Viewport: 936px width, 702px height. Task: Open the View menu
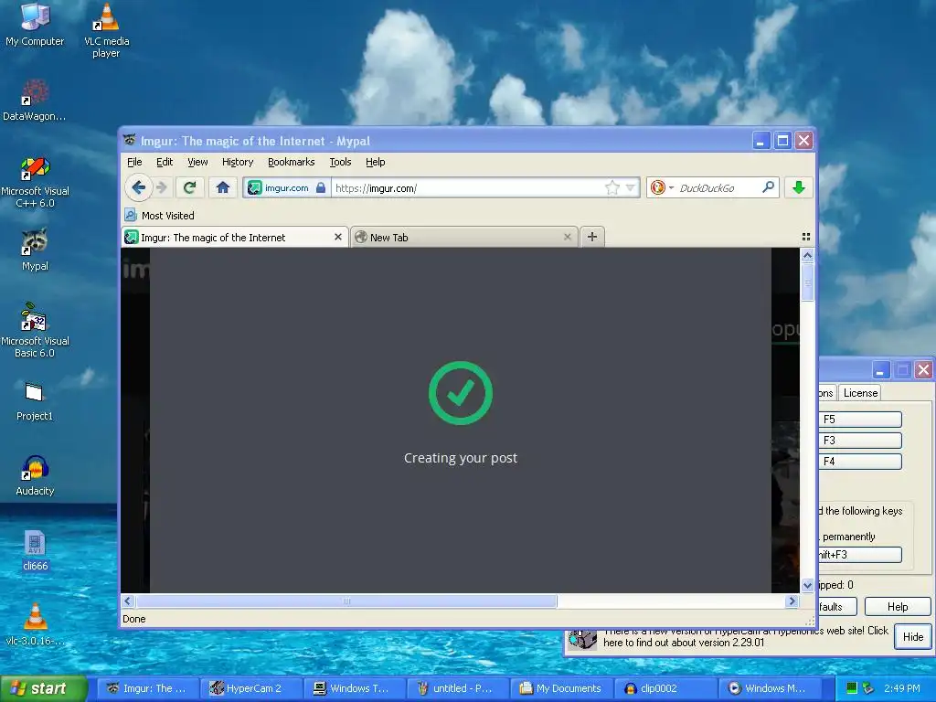(197, 162)
